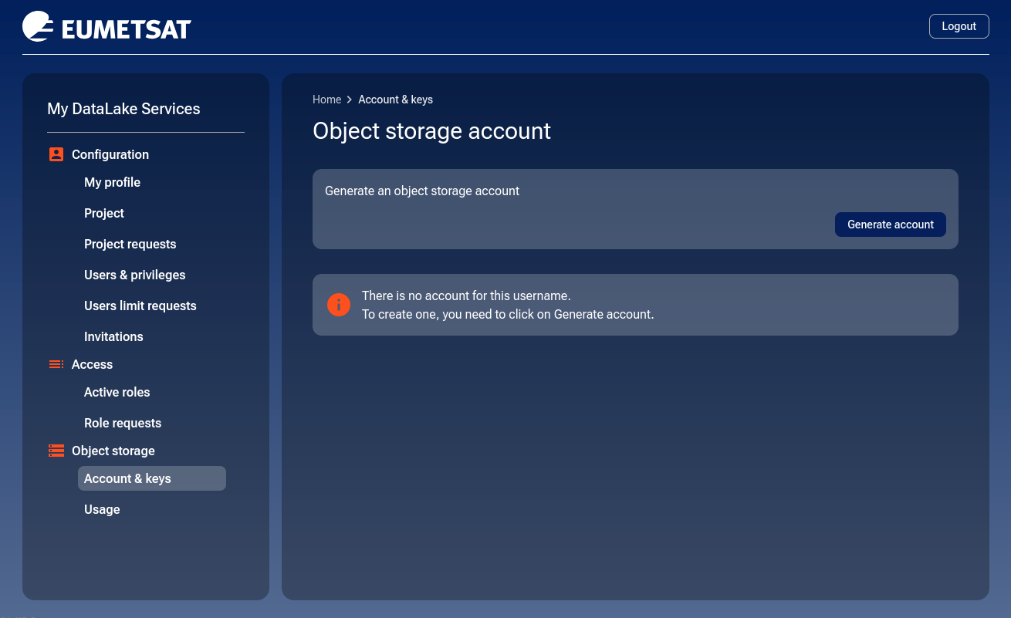Open Invitations page
This screenshot has height=618, width=1011.
pyautogui.click(x=113, y=336)
